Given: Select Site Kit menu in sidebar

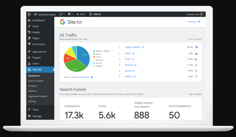Looking at the screenshot, I should point(40,70).
